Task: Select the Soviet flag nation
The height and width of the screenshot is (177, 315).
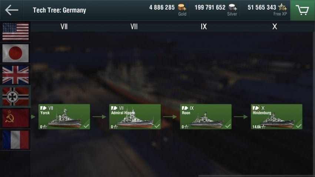Action: (16, 118)
